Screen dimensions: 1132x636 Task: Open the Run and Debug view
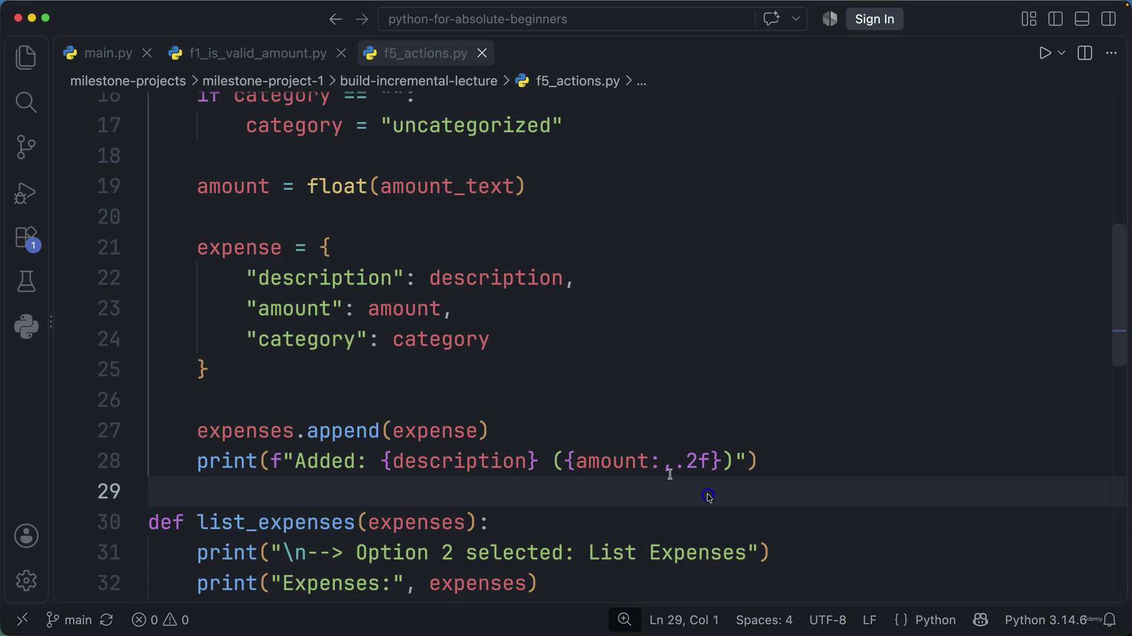tap(26, 193)
